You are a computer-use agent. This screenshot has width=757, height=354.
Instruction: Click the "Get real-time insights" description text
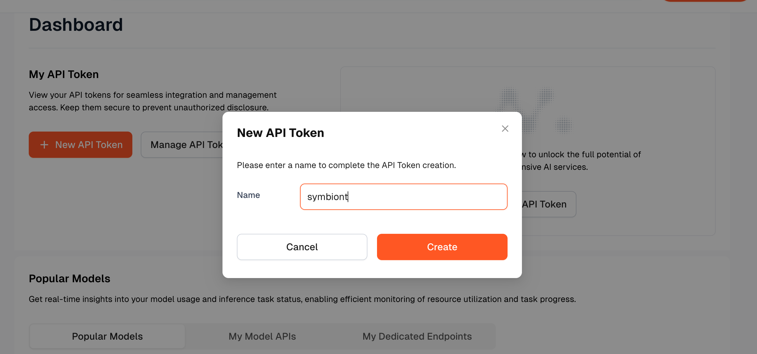tap(302, 299)
